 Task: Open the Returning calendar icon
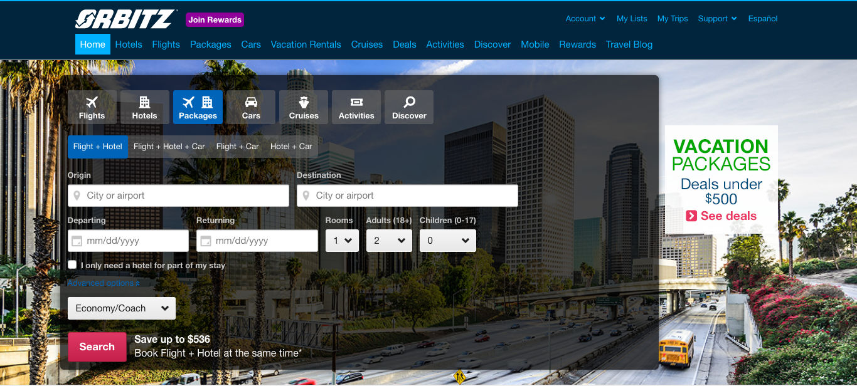point(206,241)
